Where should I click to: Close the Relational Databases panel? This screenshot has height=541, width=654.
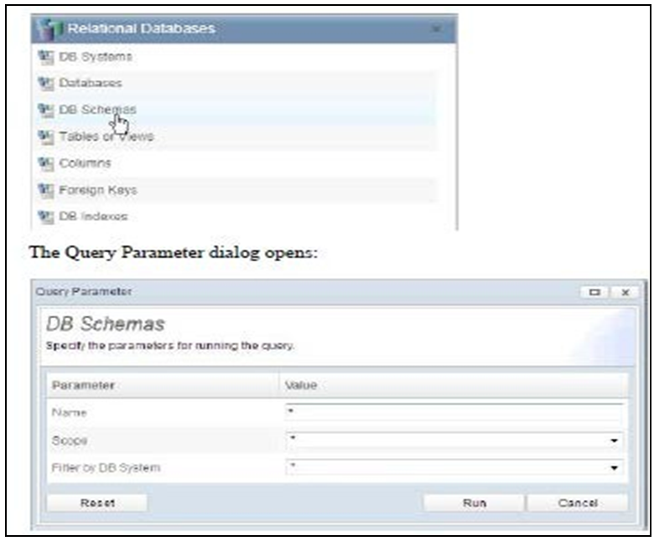pos(436,29)
